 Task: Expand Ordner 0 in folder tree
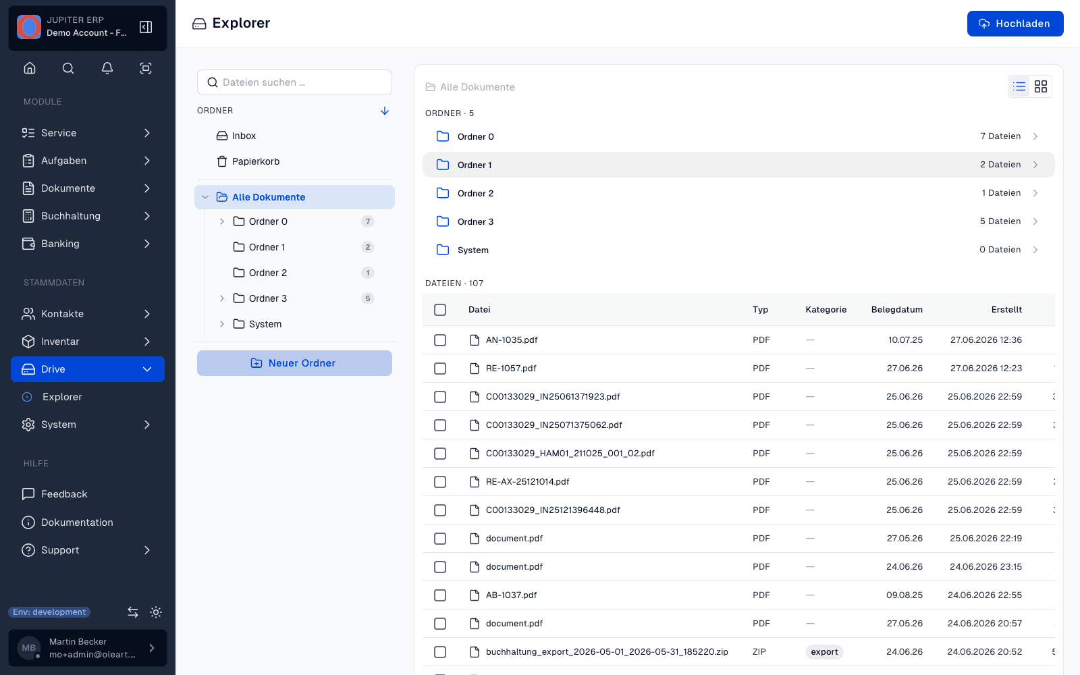tap(222, 221)
